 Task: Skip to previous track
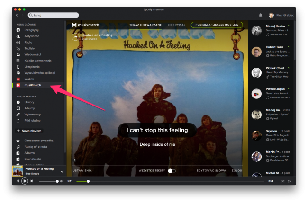[x=18, y=181]
